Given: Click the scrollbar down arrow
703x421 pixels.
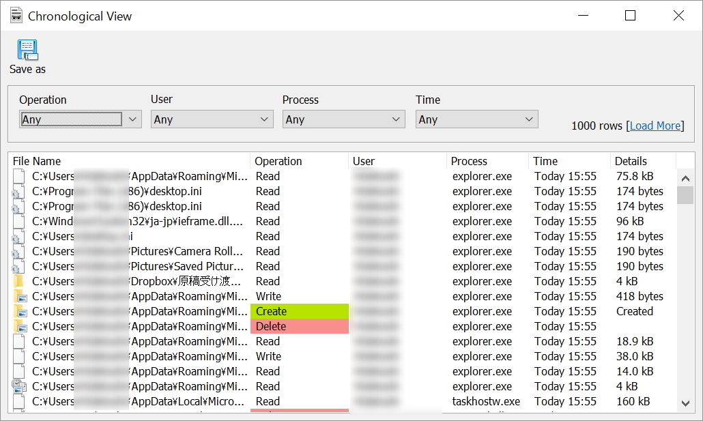Looking at the screenshot, I should click(687, 403).
